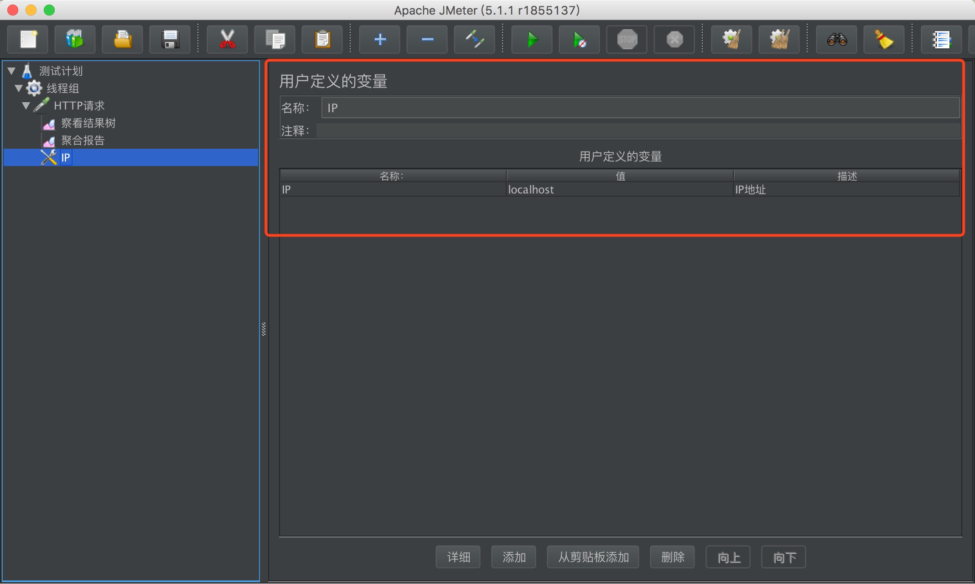Screen dimensions: 975x584
Task: Select 测试计划 in the tree
Action: [61, 71]
